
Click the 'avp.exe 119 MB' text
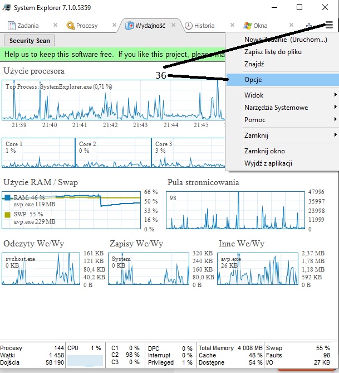tap(35, 204)
